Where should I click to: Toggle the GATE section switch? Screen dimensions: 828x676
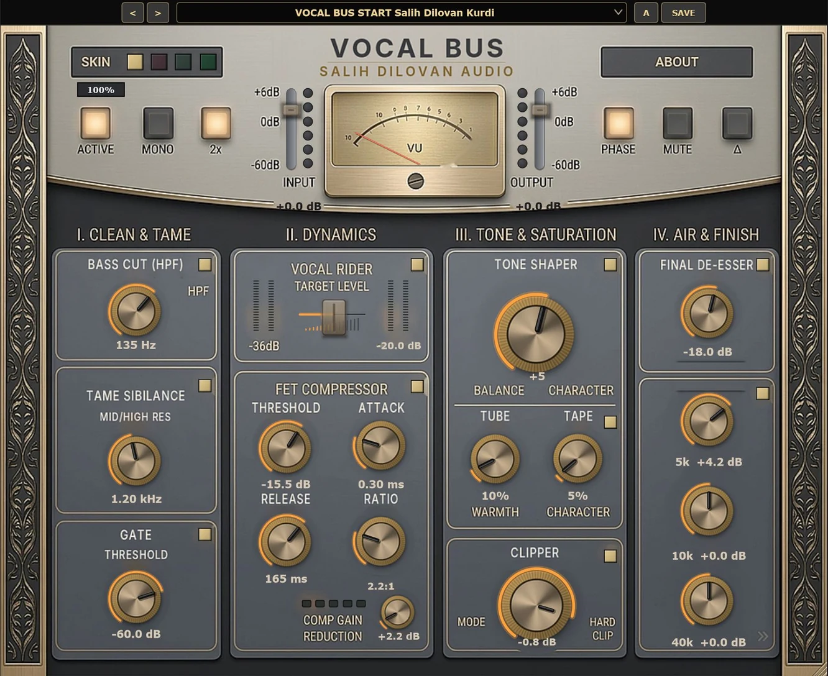(x=205, y=534)
